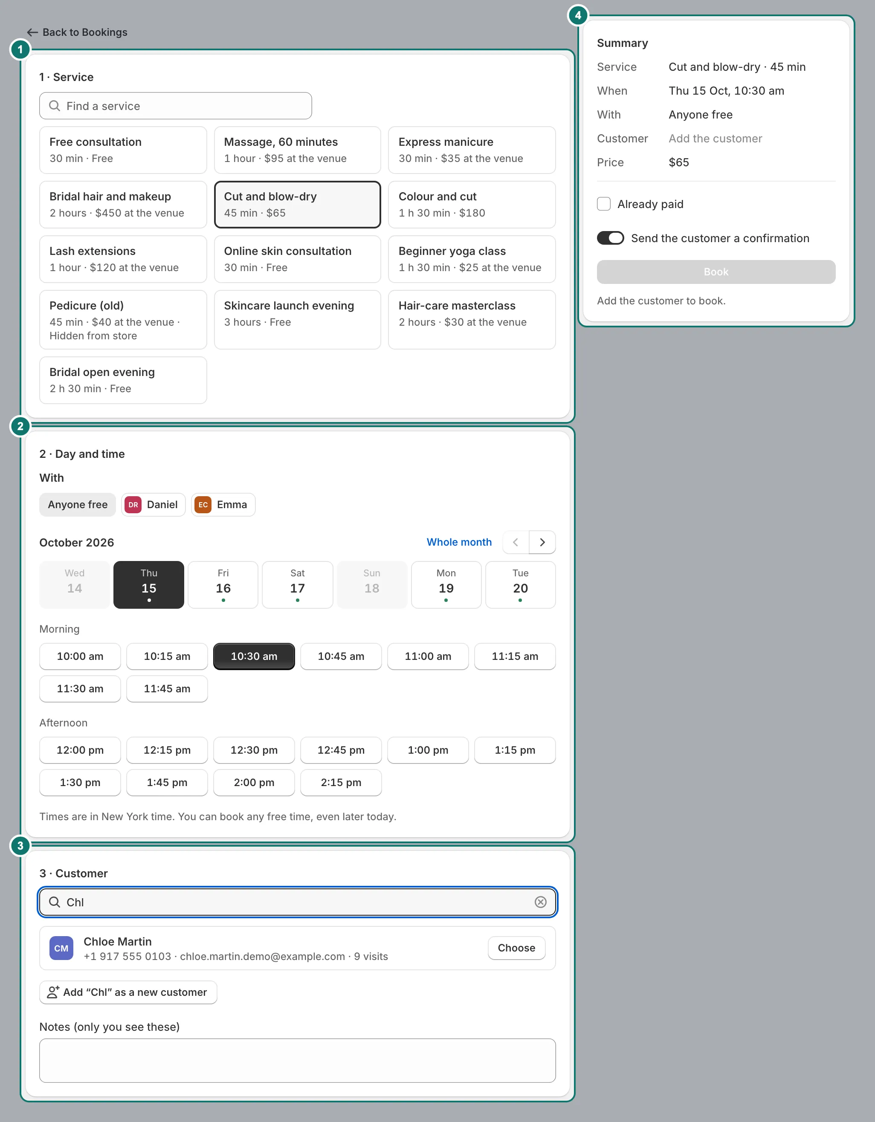The width and height of the screenshot is (875, 1122).
Task: Go to the previous week arrow
Action: [x=516, y=542]
